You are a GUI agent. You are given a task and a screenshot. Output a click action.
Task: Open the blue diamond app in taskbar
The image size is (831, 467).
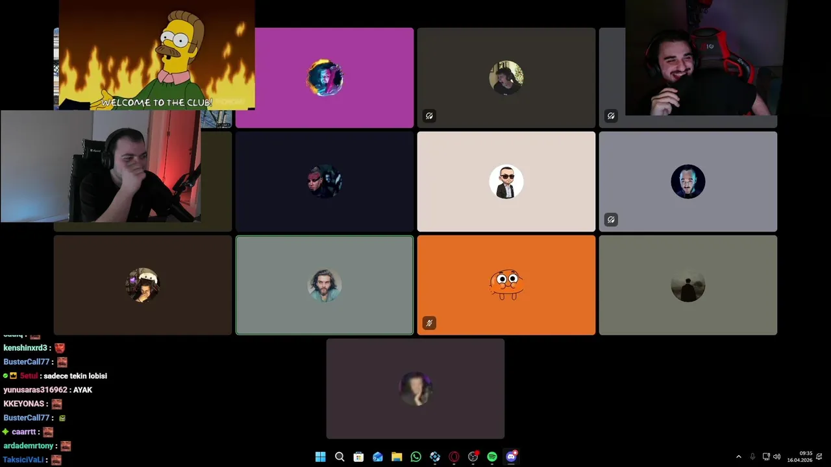(435, 457)
